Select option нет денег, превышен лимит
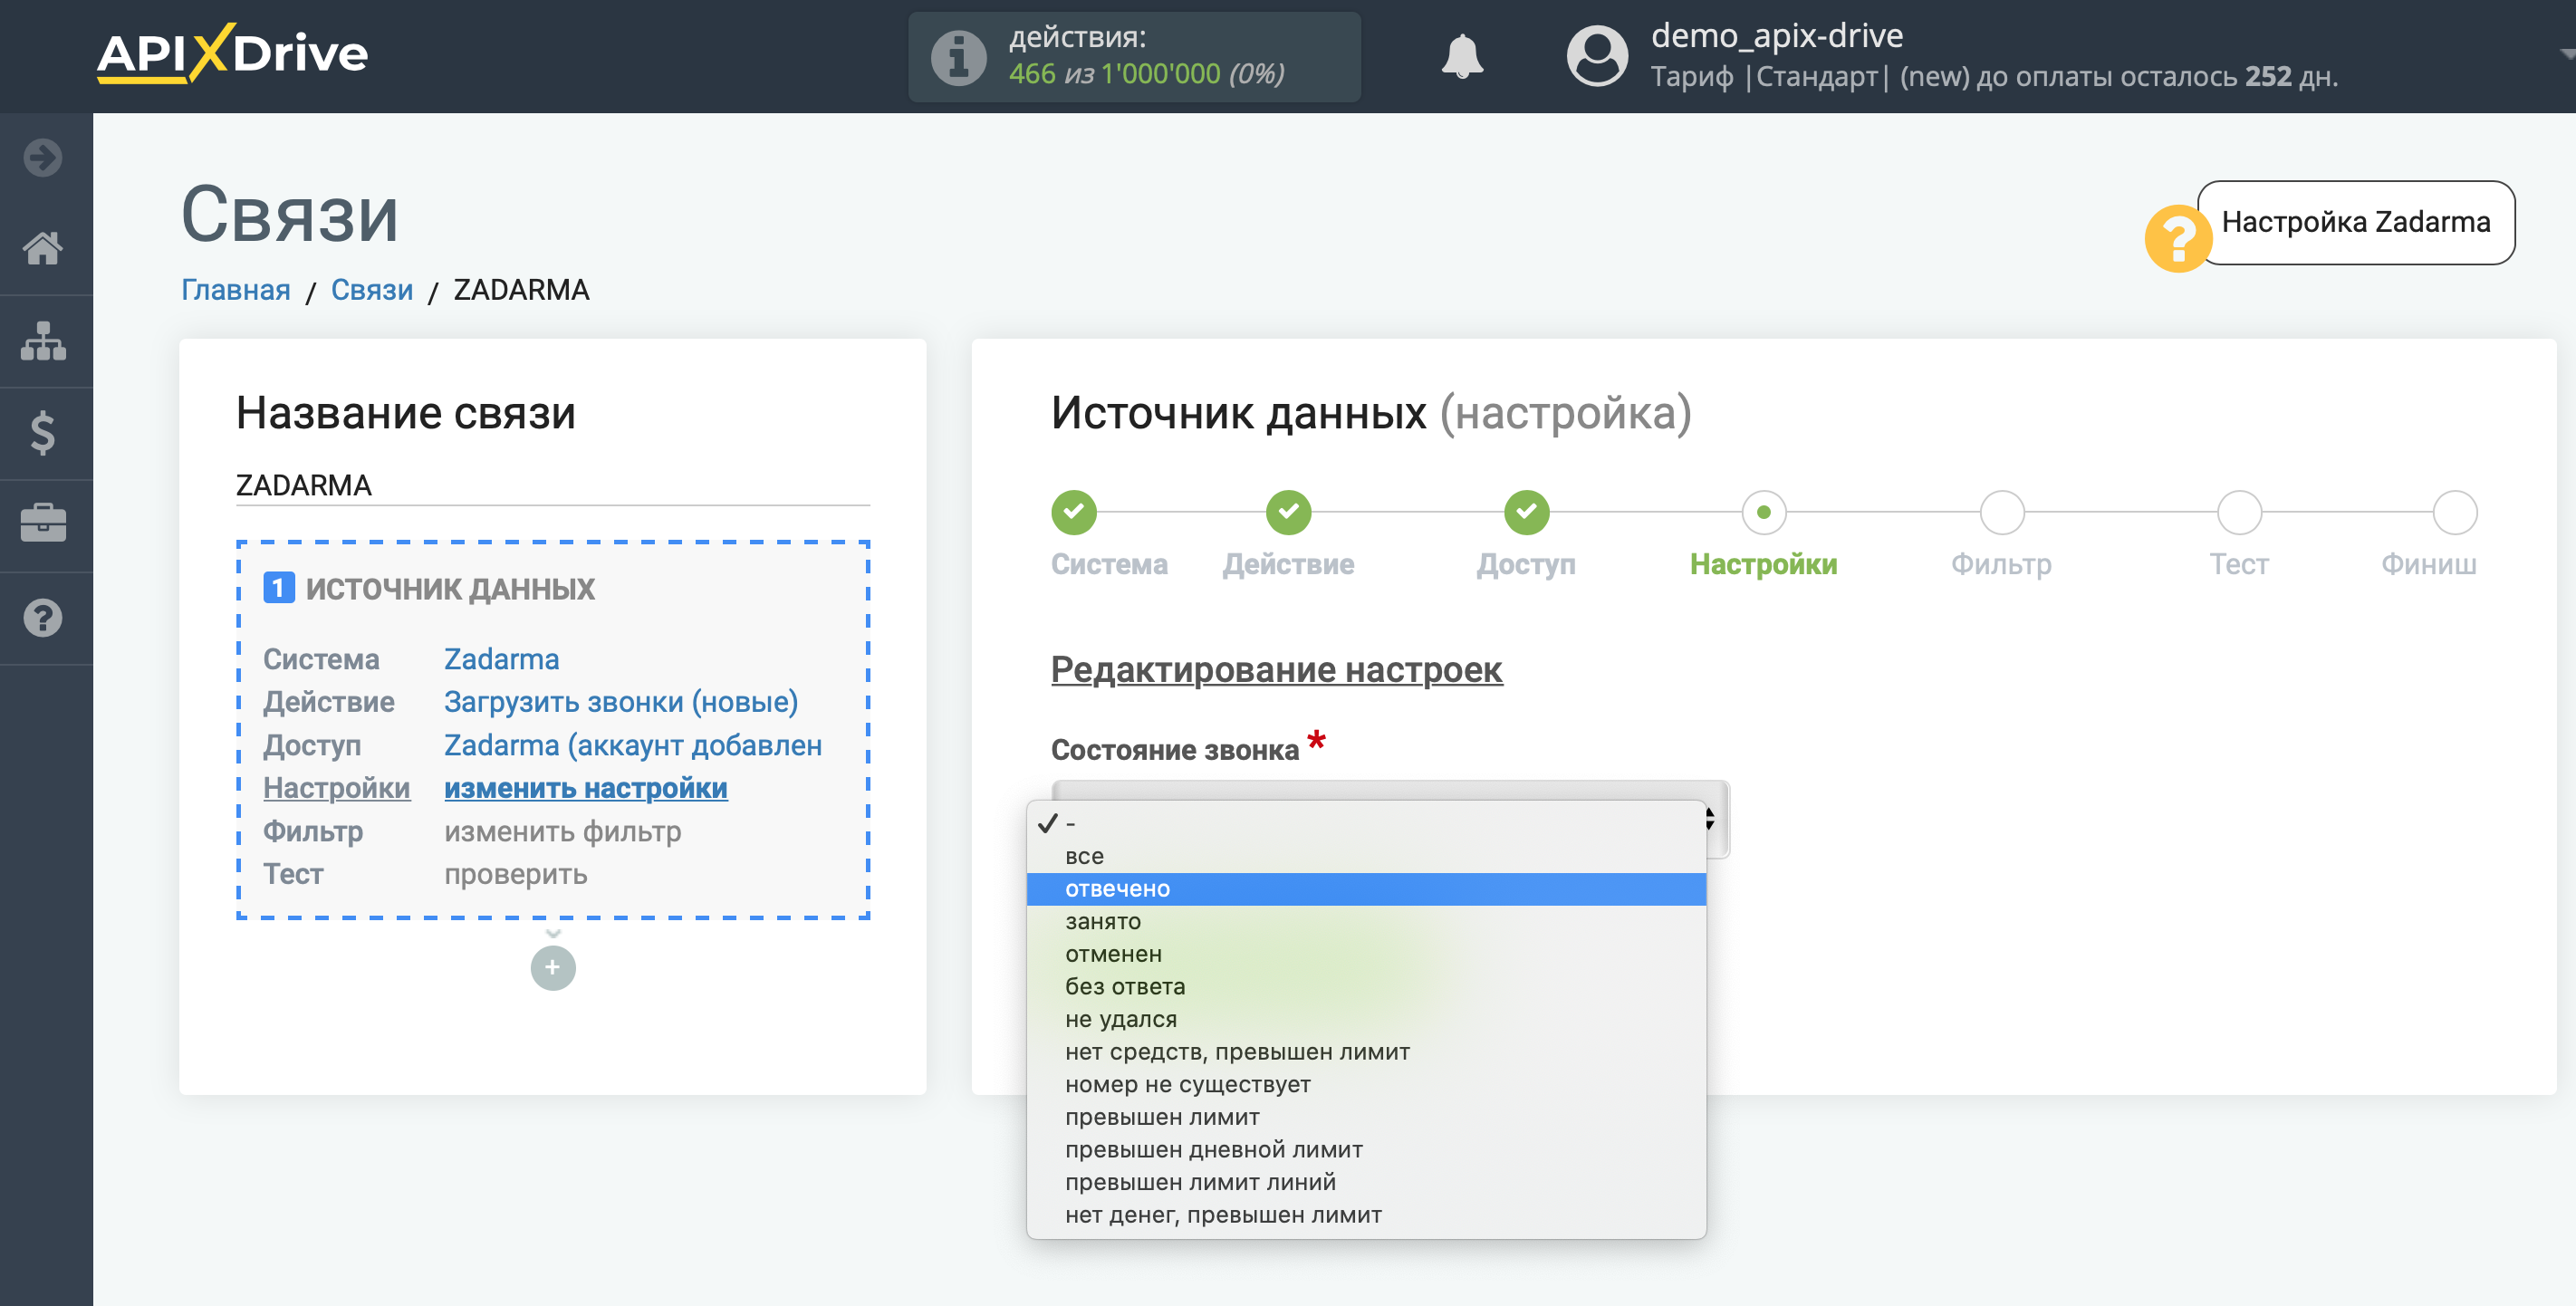This screenshot has height=1306, width=2576. 1366,1215
